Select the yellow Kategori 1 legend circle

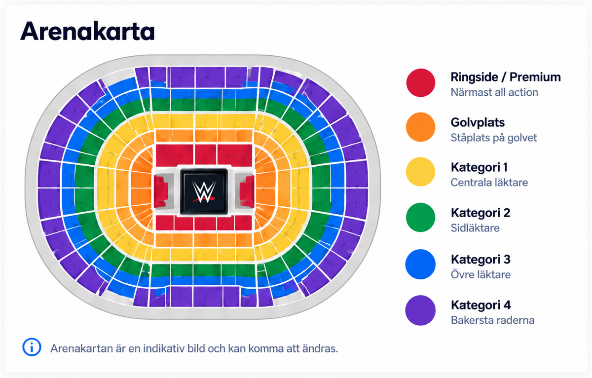coord(420,173)
